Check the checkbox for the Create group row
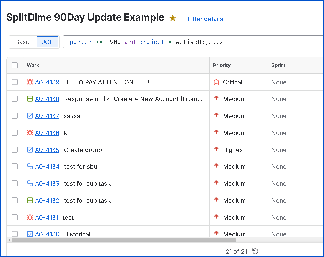This screenshot has width=324, height=257. [x=14, y=150]
